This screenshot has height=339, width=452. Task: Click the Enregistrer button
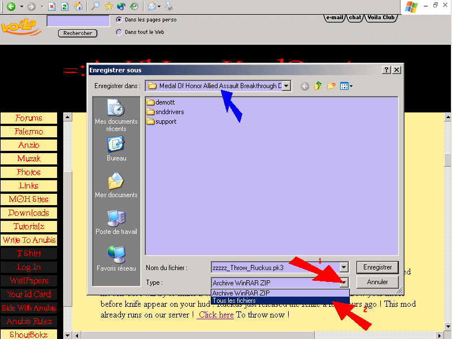click(x=377, y=267)
